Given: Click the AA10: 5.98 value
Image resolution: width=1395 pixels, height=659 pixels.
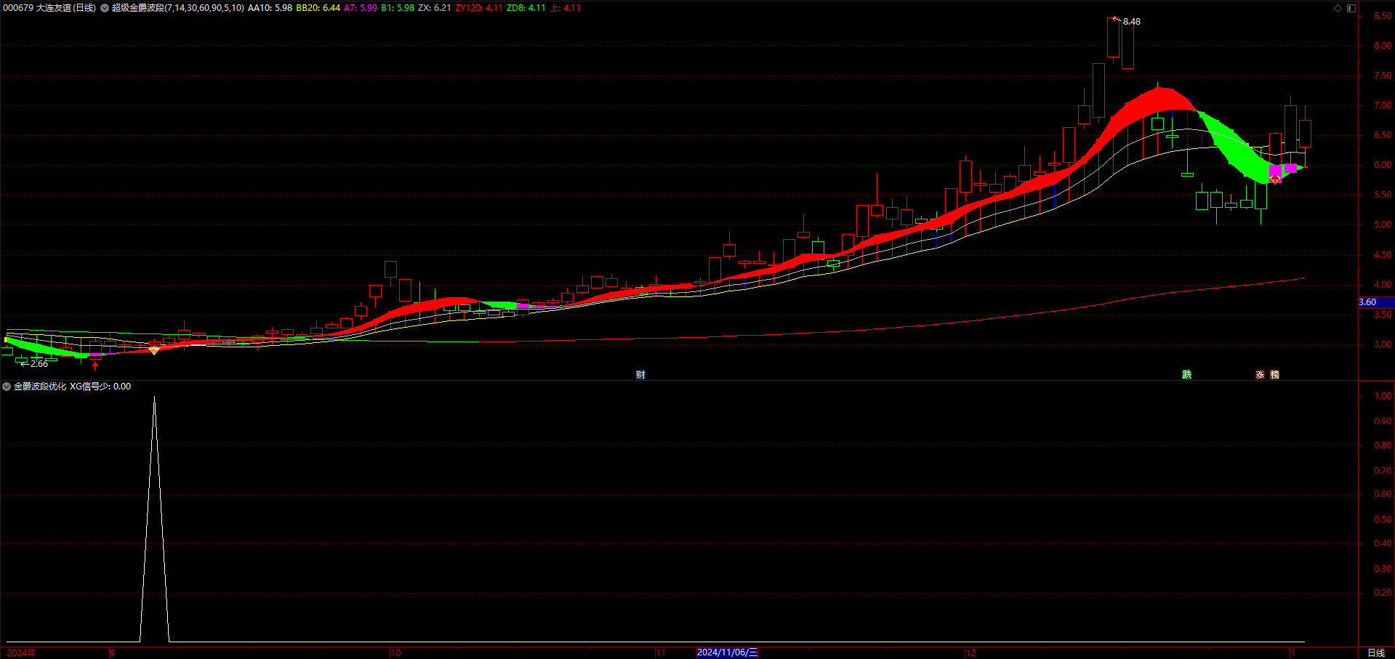Looking at the screenshot, I should [270, 8].
